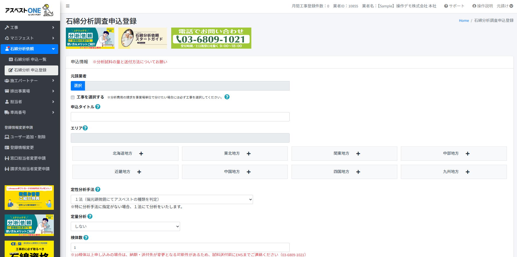This screenshot has height=257, width=517.
Task: Open help tooltip for 定性分析手法
Action: (98, 189)
